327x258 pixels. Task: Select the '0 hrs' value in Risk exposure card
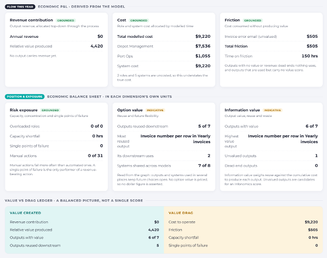[97, 136]
